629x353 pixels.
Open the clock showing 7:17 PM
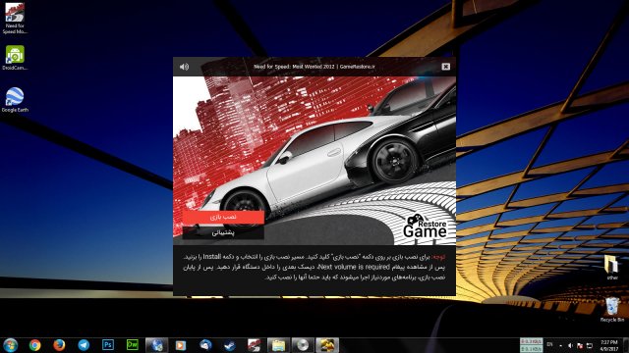609,345
